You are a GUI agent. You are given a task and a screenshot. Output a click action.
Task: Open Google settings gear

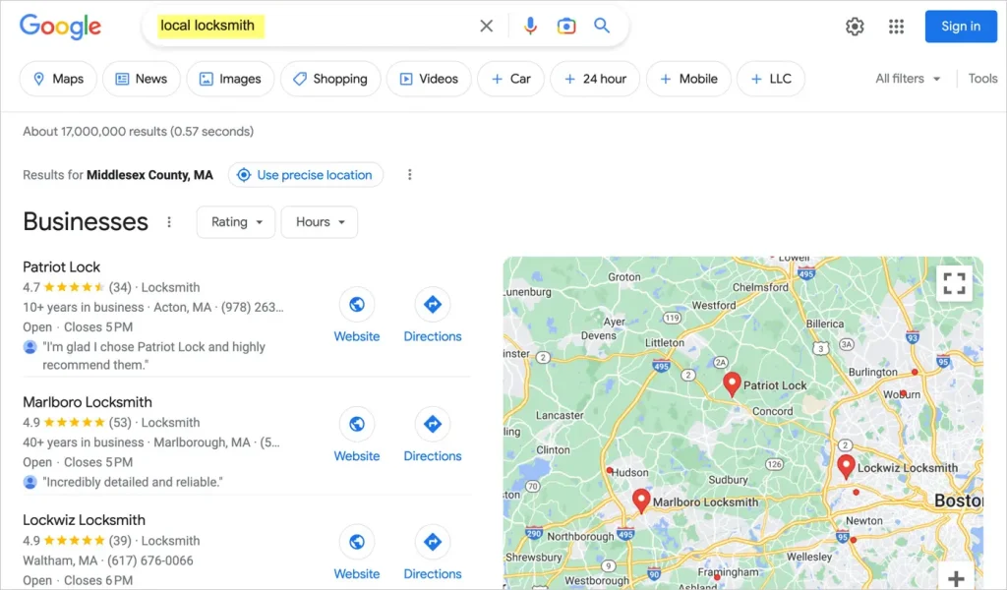[x=855, y=27]
